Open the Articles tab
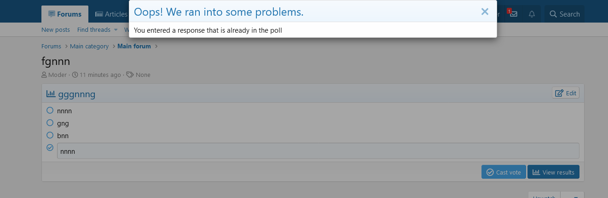The height and width of the screenshot is (198, 608). (110, 14)
